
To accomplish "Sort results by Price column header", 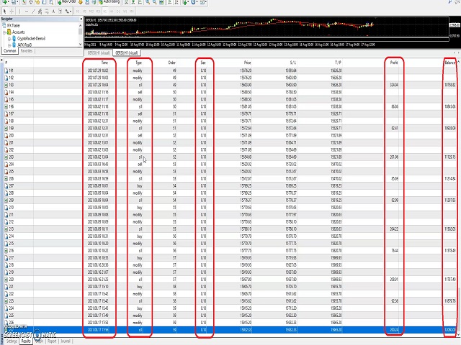I will (x=247, y=63).
